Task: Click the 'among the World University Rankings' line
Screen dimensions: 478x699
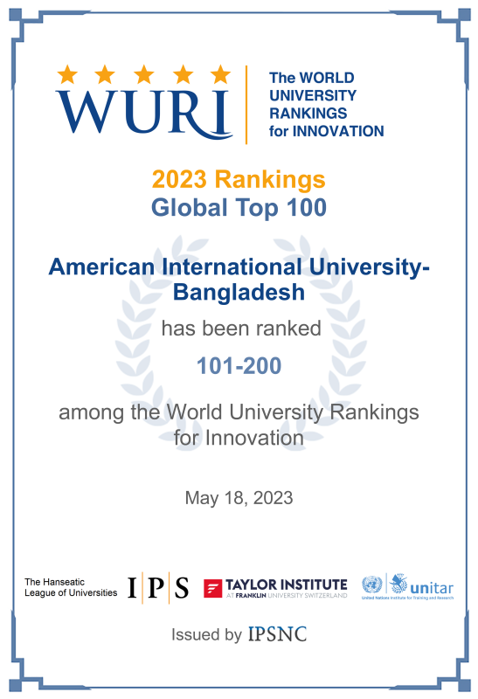Action: [x=239, y=412]
